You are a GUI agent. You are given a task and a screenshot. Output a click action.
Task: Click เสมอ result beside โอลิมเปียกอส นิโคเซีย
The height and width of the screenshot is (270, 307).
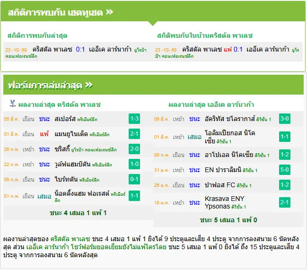[x=194, y=137]
